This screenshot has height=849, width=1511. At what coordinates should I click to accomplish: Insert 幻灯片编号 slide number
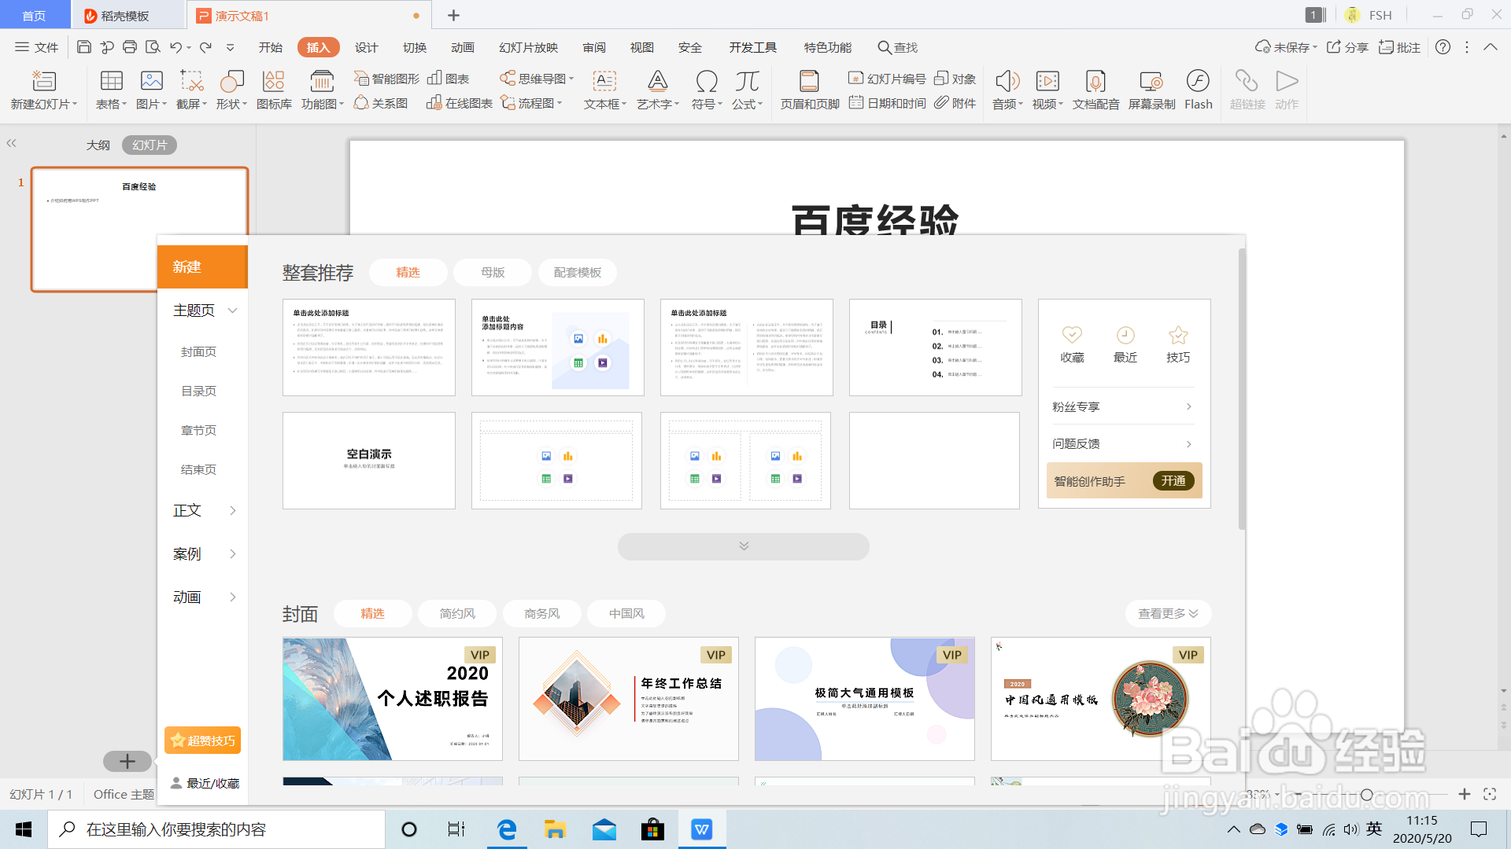[887, 79]
